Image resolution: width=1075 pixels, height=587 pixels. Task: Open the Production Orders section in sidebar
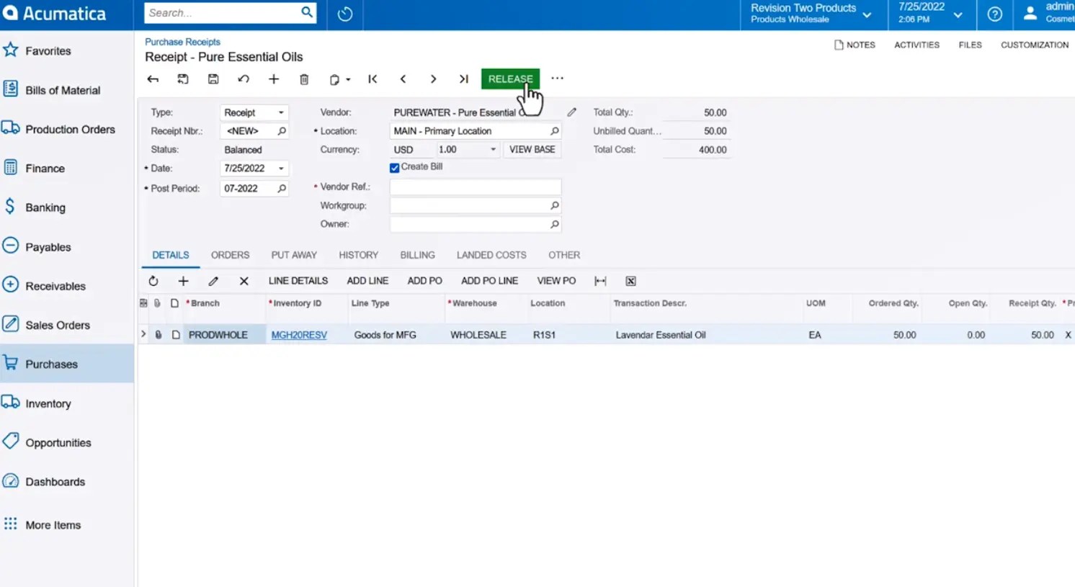click(71, 129)
